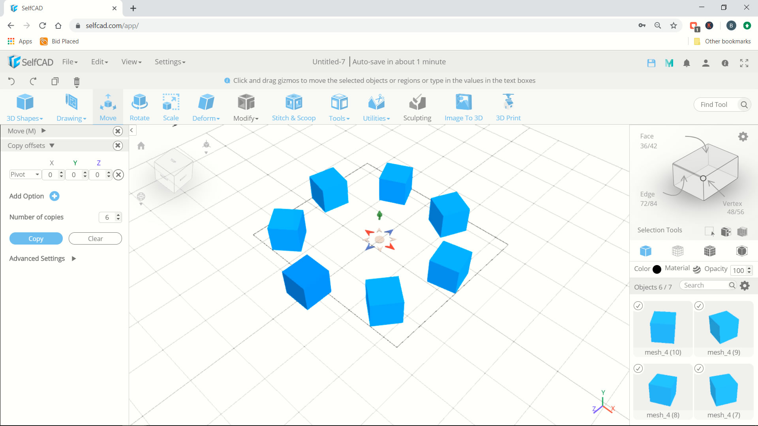Click the redo arrow icon

[33, 81]
